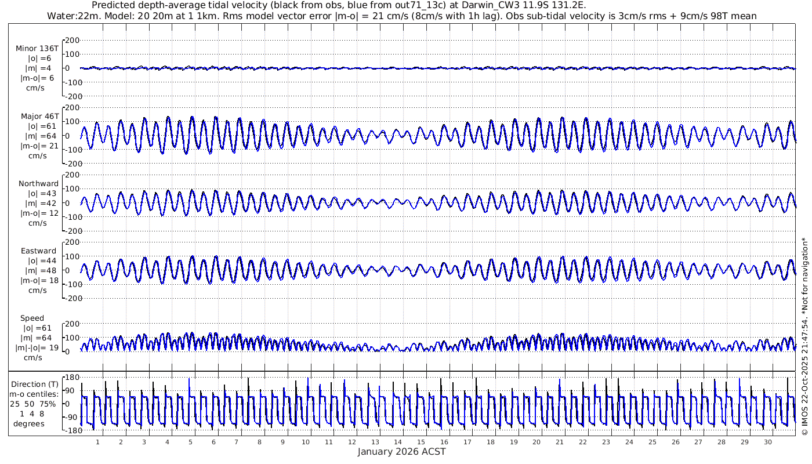Click the 'Direction (T)' panel label
Screen dimensions: 812x464
[35, 384]
